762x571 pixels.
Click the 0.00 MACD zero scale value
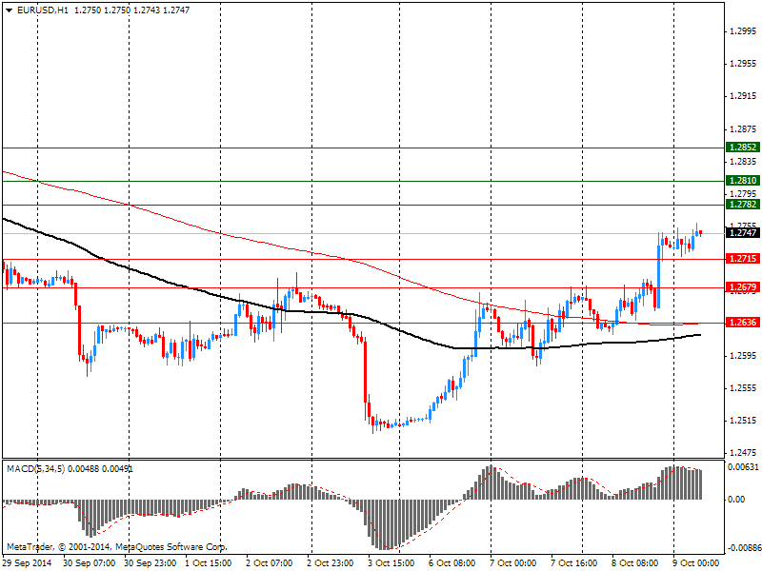tap(736, 500)
